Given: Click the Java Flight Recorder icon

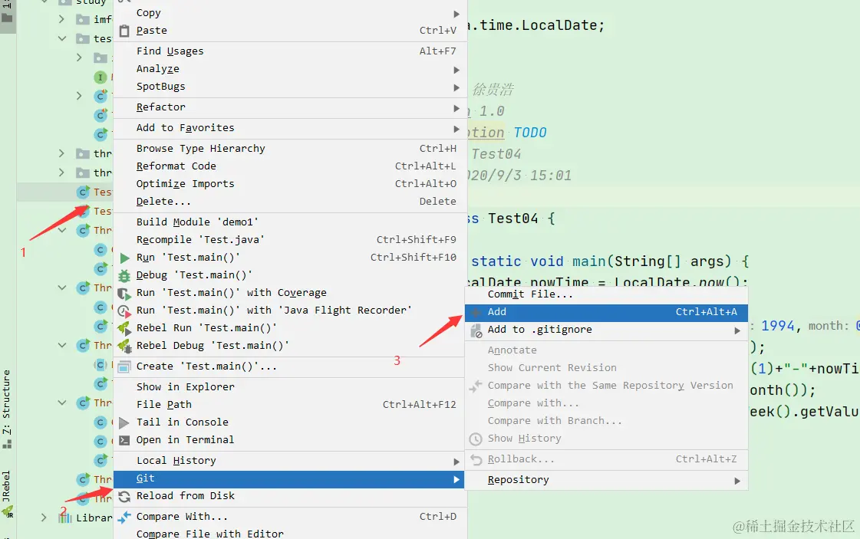Looking at the screenshot, I should [124, 311].
